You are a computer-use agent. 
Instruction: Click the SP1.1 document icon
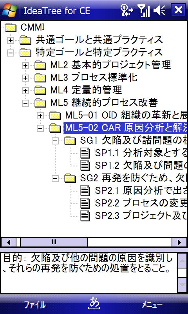[x=85, y=153]
